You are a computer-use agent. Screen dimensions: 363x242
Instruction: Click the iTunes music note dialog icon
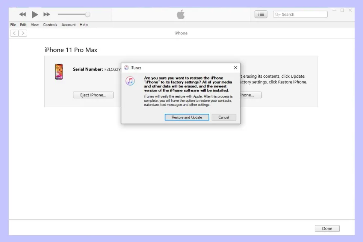pyautogui.click(x=130, y=81)
